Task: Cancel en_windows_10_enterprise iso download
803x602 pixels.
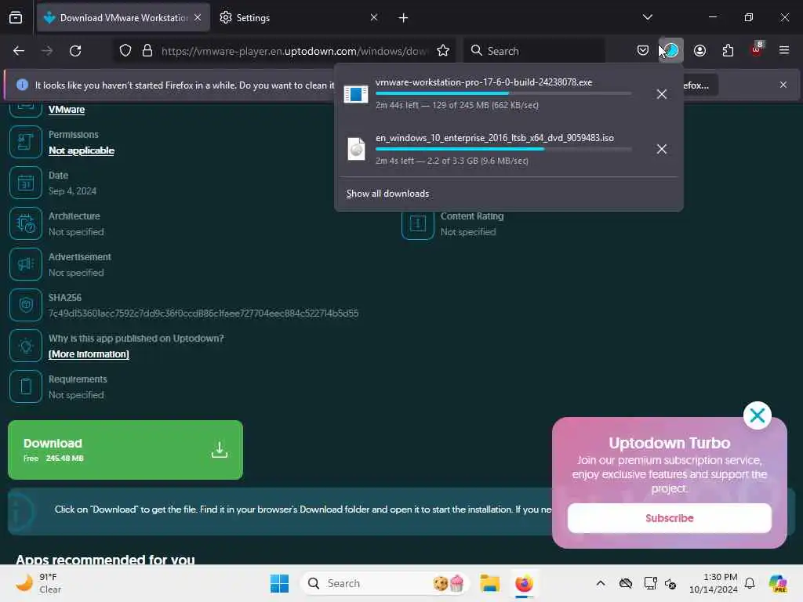Action: click(x=662, y=149)
